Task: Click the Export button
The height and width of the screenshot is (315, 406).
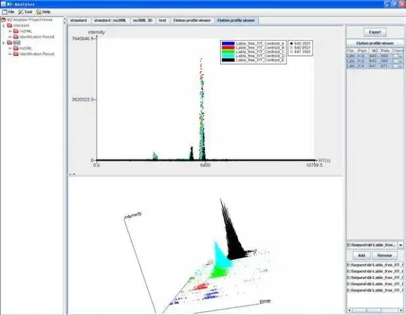Action: click(x=374, y=32)
